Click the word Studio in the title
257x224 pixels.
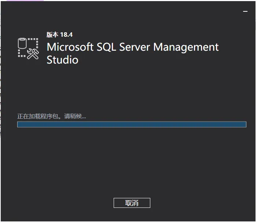pos(62,60)
